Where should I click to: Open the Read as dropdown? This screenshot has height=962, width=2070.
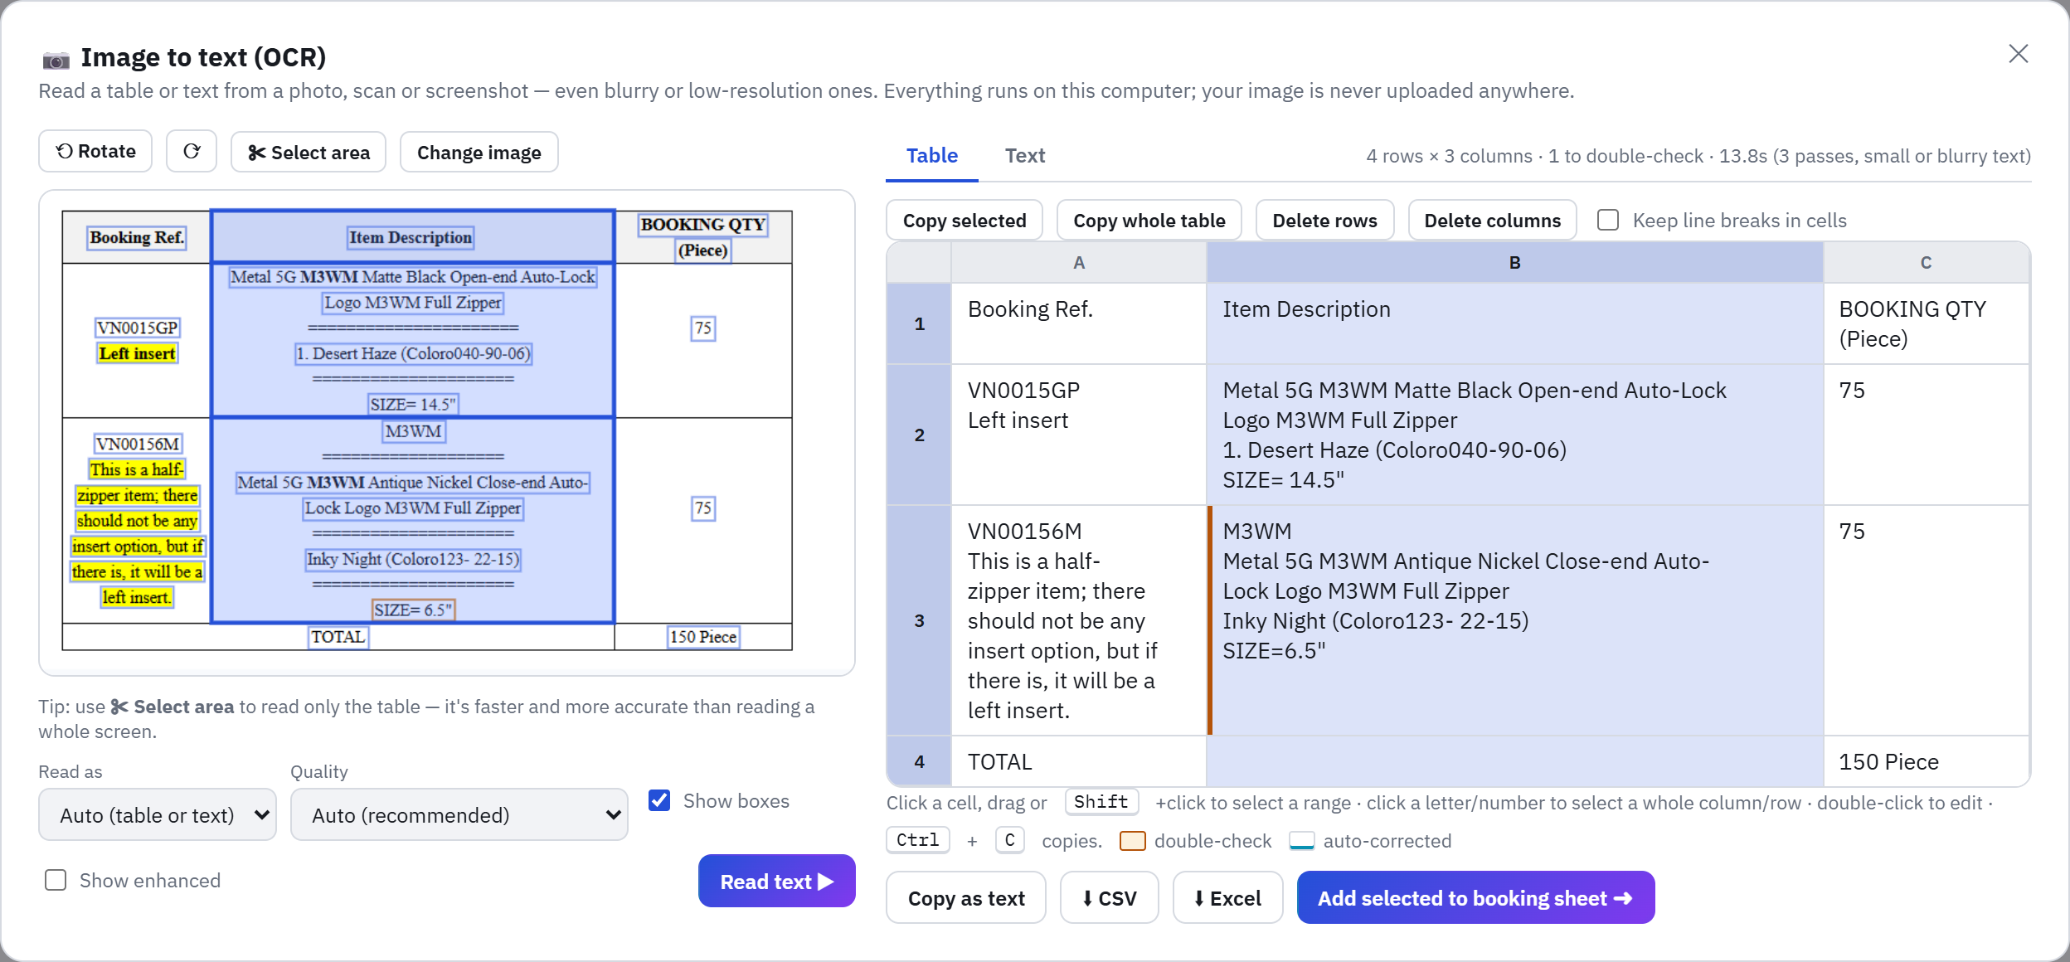tap(158, 814)
